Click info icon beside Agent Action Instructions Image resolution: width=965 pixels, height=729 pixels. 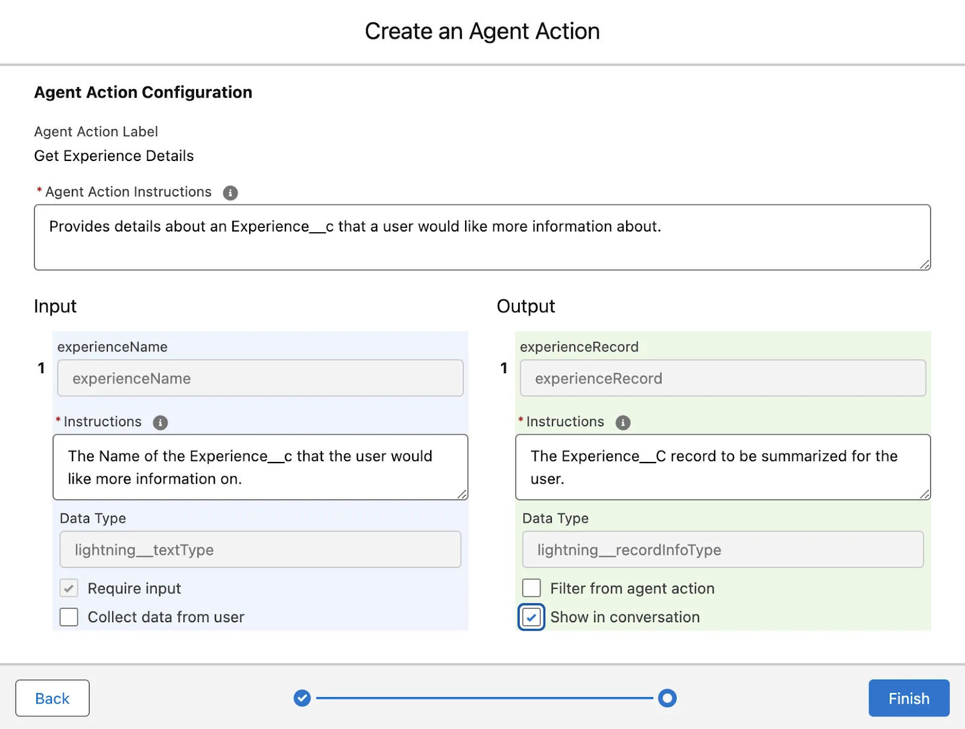pyautogui.click(x=230, y=192)
